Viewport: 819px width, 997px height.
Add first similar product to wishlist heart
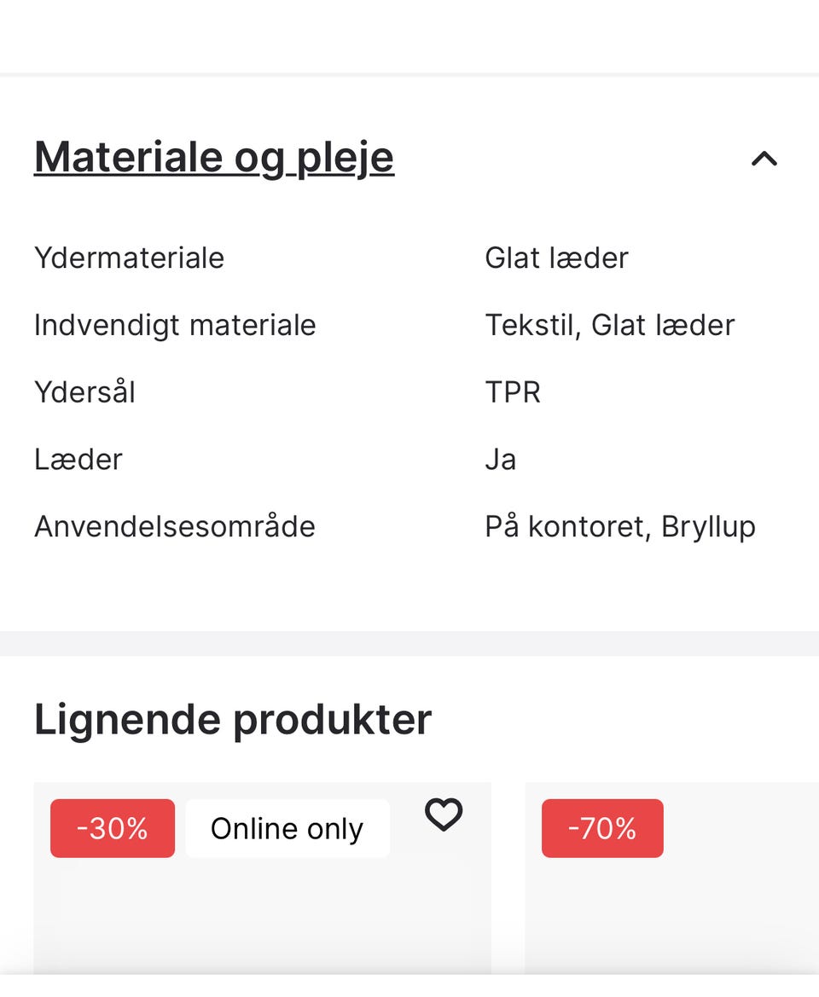coord(444,815)
